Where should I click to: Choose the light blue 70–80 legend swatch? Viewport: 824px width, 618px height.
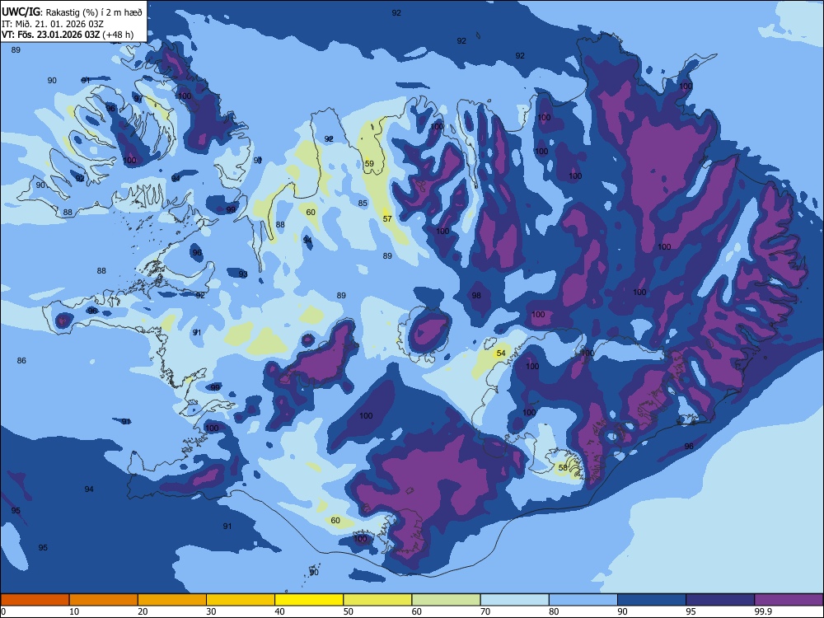pyautogui.click(x=514, y=600)
